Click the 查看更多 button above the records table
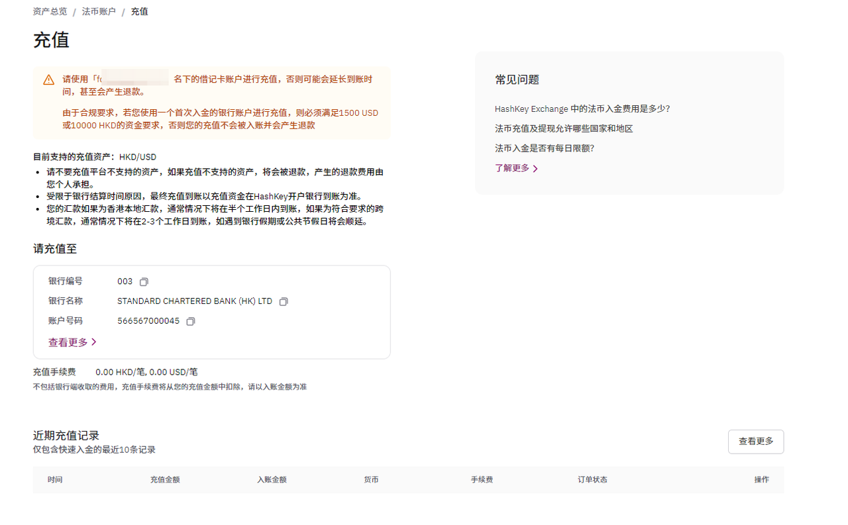The width and height of the screenshot is (848, 525). 755,442
